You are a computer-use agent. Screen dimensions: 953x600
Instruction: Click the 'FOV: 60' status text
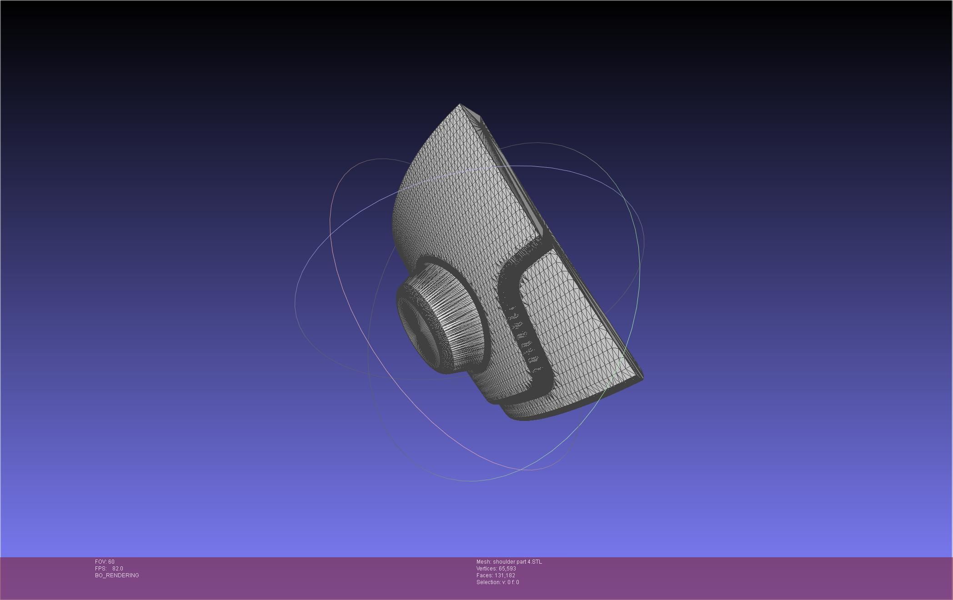pyautogui.click(x=105, y=562)
